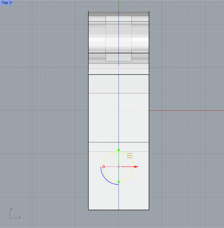
Task: Click the gumball origin point at center
Action: click(x=119, y=167)
